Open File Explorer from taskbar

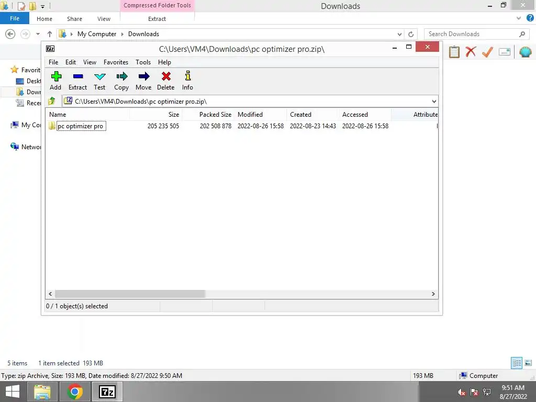[42, 392]
